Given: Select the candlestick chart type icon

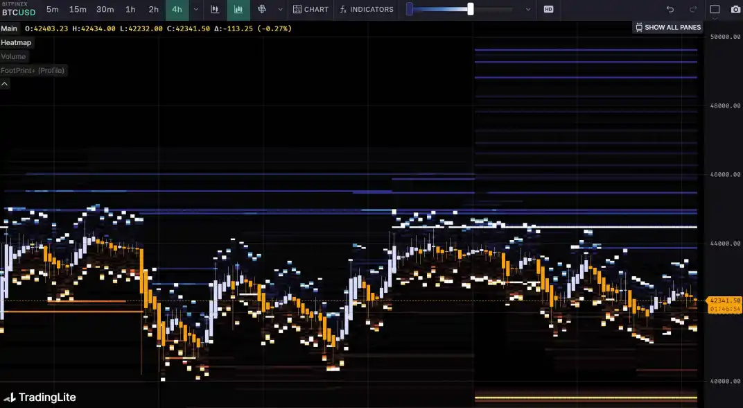Looking at the screenshot, I should (x=215, y=10).
